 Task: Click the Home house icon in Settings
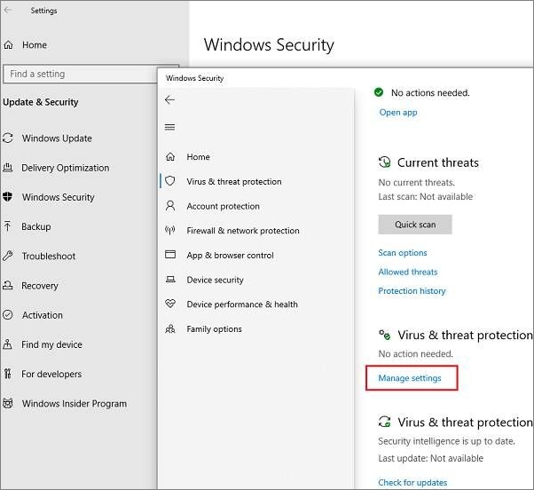pyautogui.click(x=9, y=45)
